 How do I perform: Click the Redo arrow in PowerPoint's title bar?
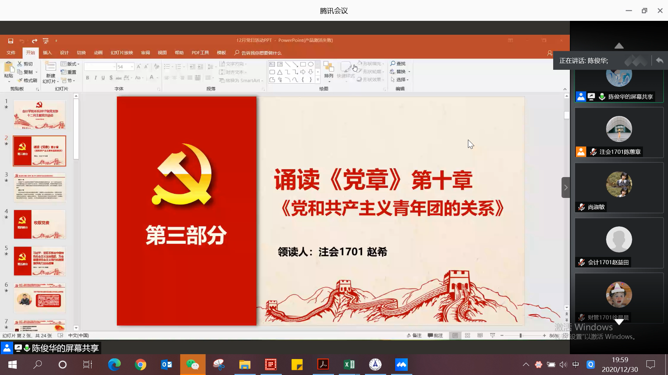click(x=34, y=41)
